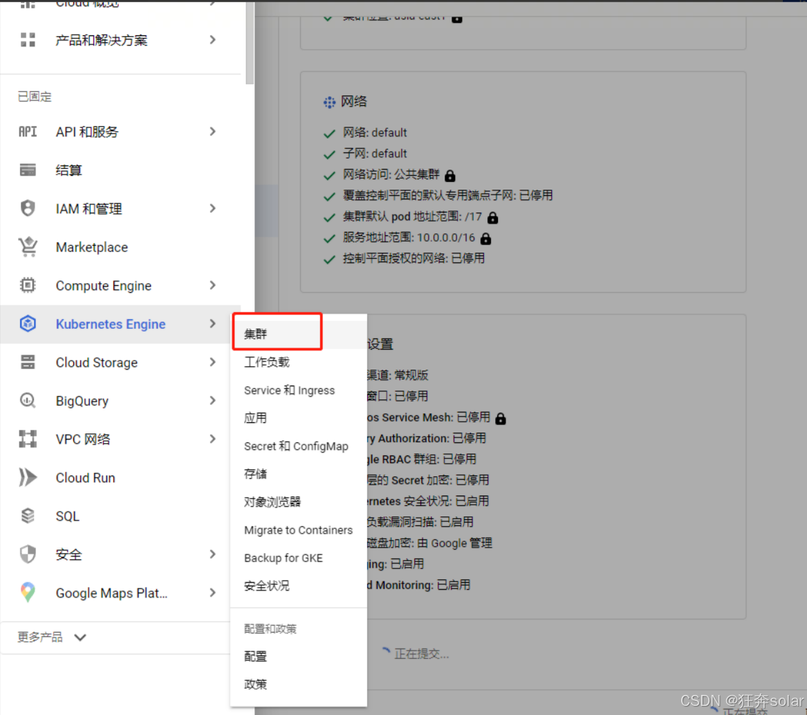The height and width of the screenshot is (715, 807).
Task: Click the 网络: default text
Action: pos(375,133)
